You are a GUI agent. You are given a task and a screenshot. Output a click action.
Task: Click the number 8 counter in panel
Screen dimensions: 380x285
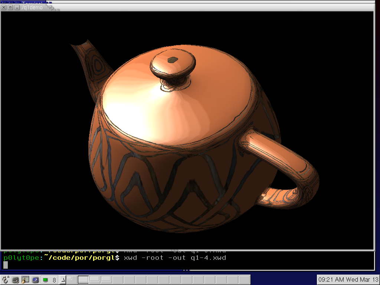[54, 280]
